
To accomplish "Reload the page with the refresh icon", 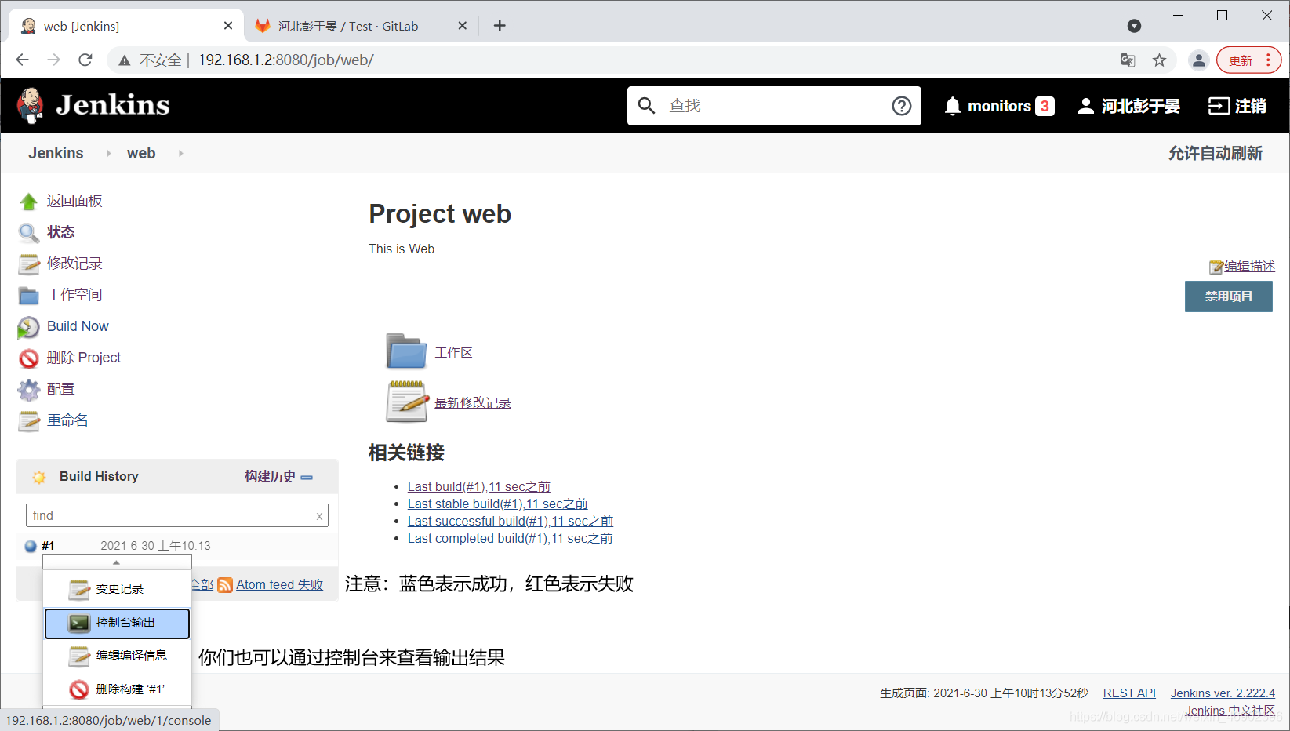I will click(85, 60).
